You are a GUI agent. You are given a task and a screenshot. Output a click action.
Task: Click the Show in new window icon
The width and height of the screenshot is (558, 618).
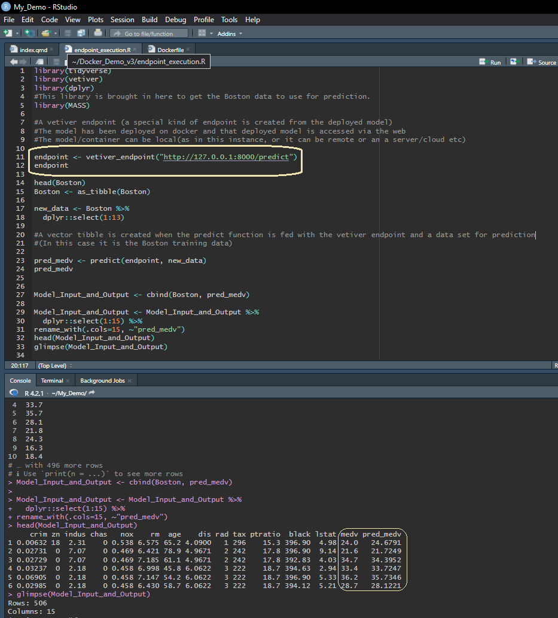[40, 62]
